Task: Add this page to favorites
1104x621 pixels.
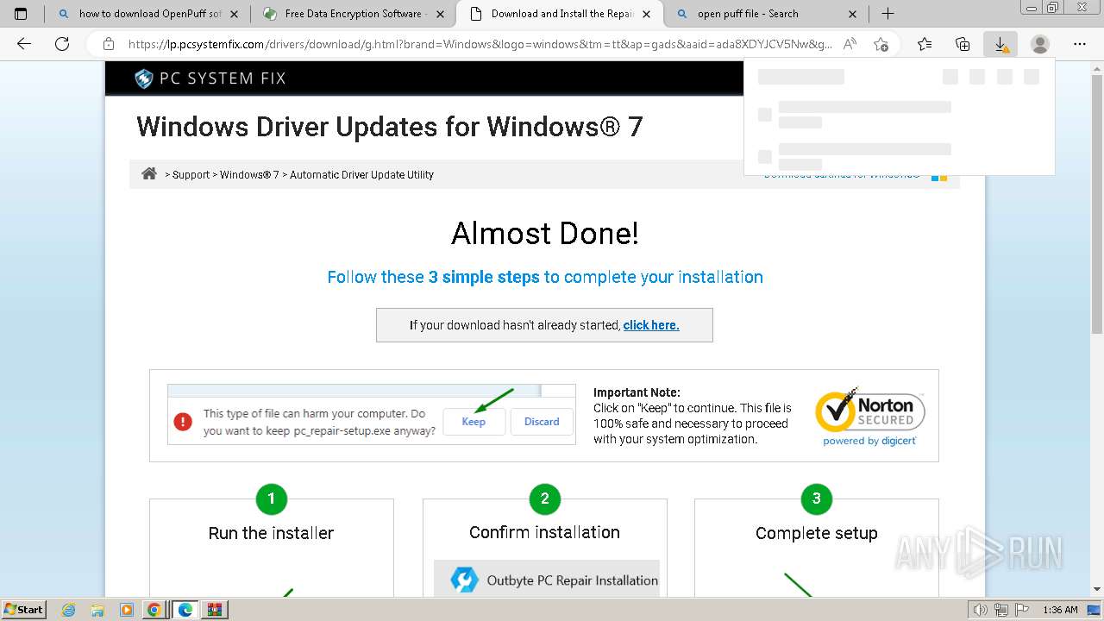Action: [881, 44]
